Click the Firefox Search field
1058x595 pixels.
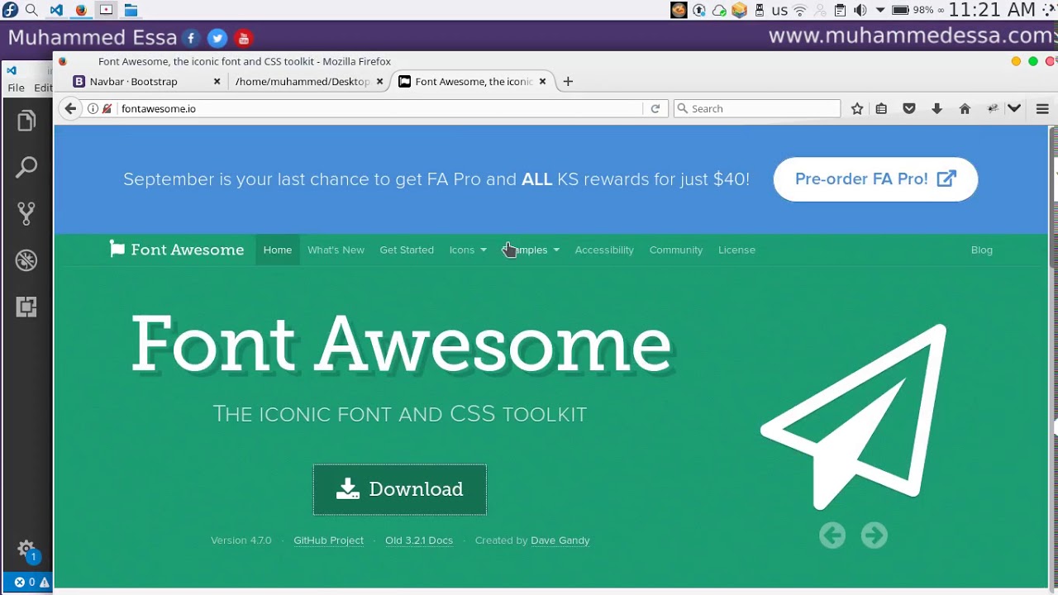point(757,108)
